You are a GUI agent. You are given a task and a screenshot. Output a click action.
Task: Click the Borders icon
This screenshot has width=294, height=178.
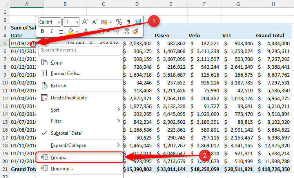tap(101, 31)
